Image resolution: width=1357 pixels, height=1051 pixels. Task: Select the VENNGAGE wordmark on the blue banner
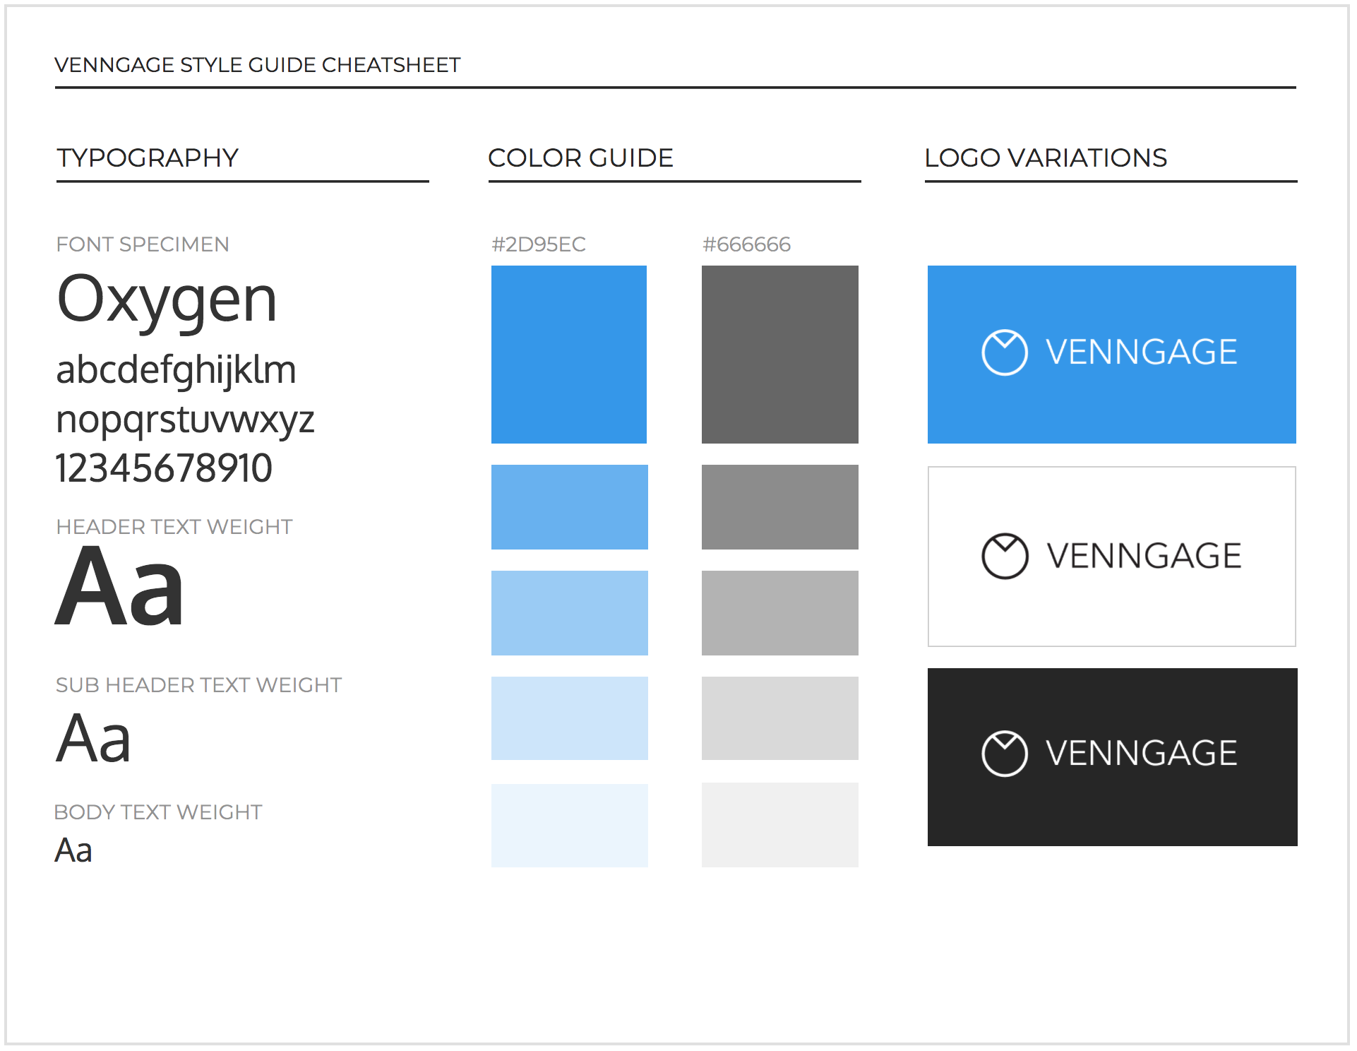pyautogui.click(x=1141, y=352)
